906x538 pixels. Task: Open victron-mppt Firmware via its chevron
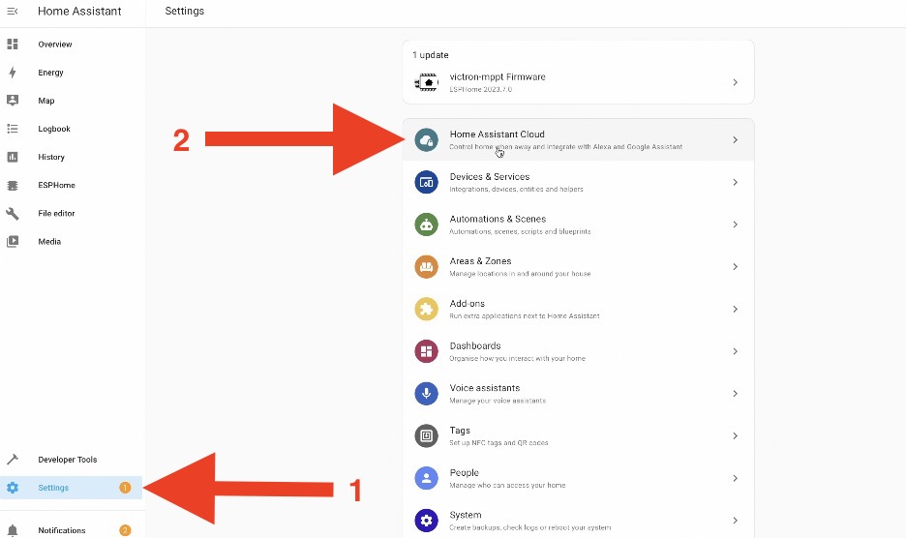click(735, 82)
